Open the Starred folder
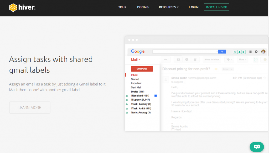The height and width of the screenshot is (153, 269). [135, 79]
